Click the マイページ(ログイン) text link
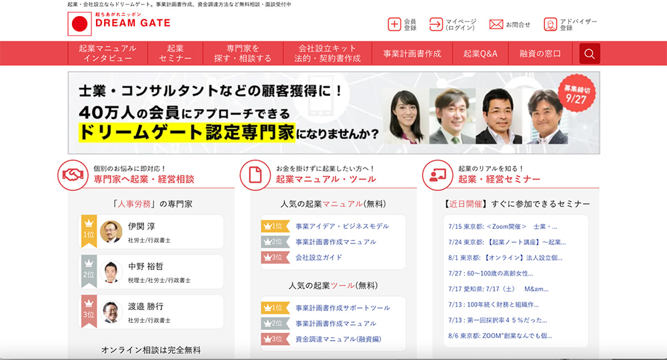This screenshot has width=667, height=360. tap(461, 25)
